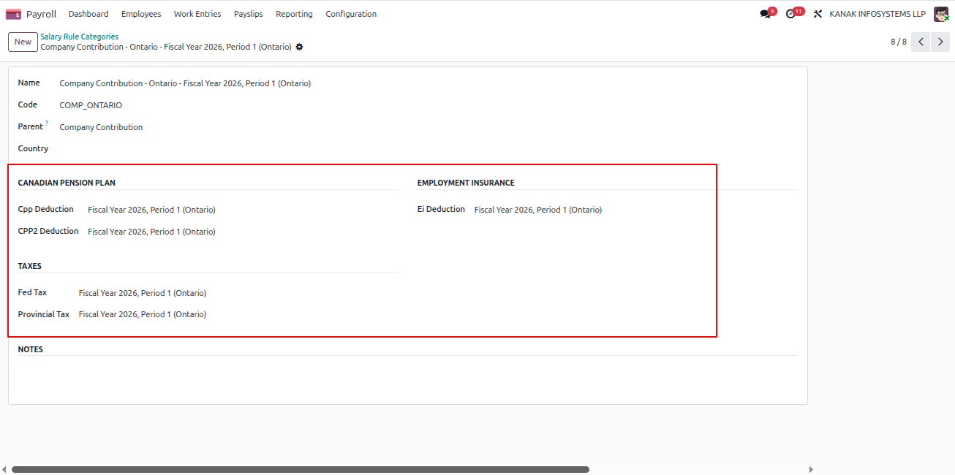
Task: Go to the next record arrow
Action: [940, 42]
